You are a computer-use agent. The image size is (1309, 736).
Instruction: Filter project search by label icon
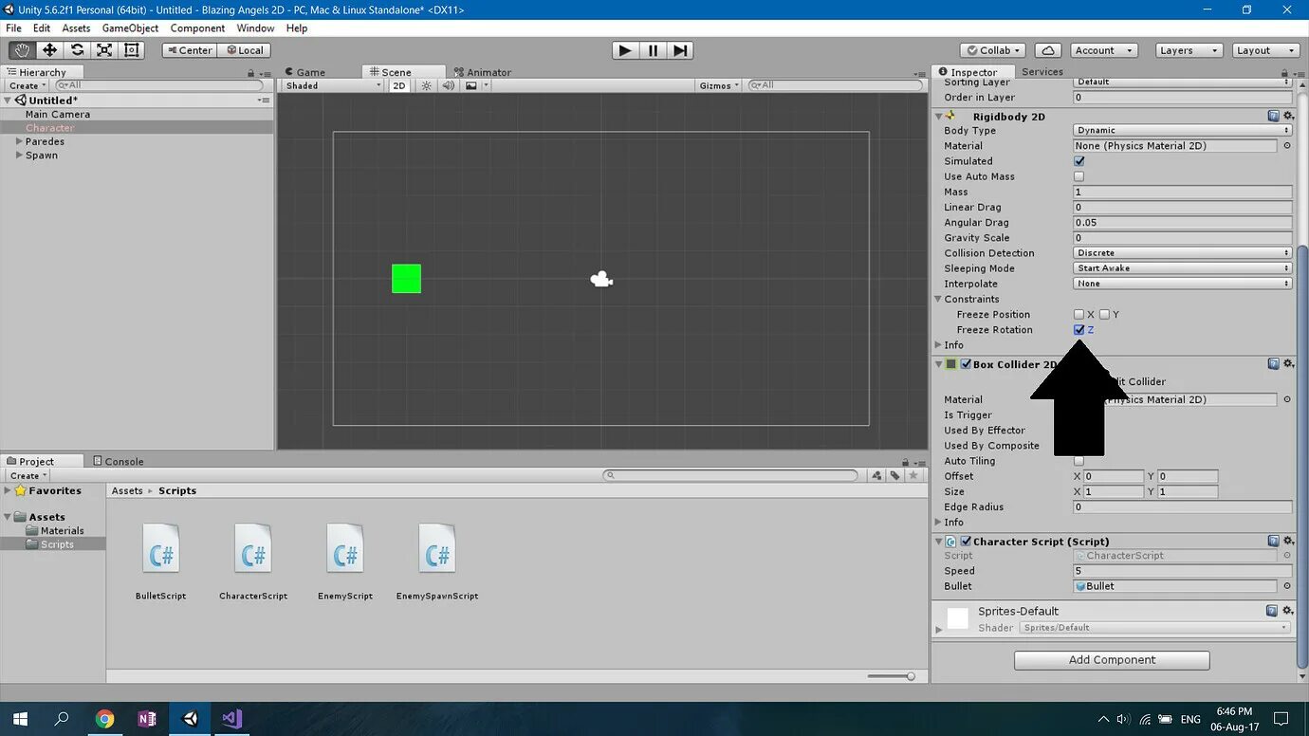(895, 475)
